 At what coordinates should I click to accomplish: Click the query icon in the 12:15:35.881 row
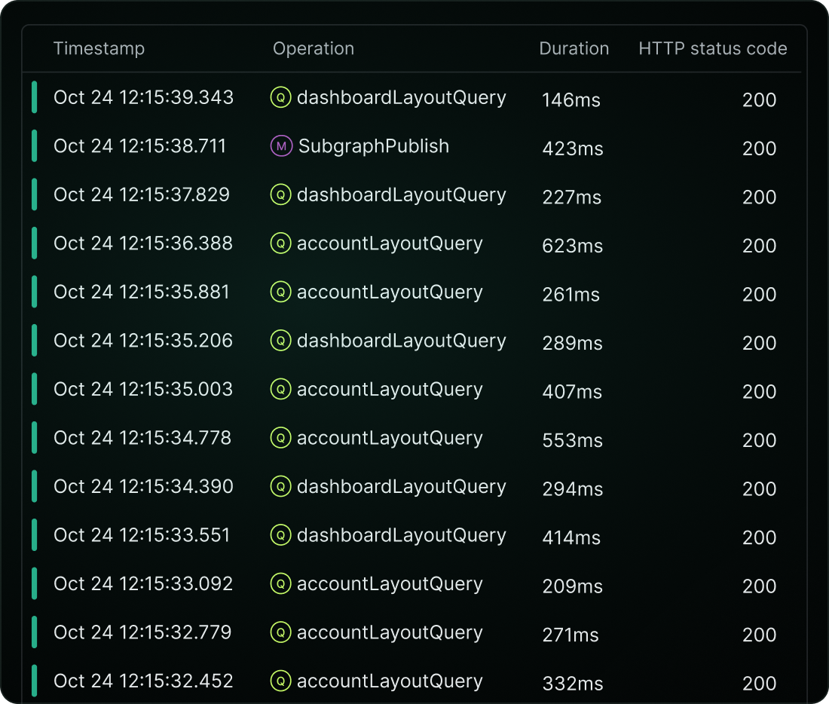[281, 292]
